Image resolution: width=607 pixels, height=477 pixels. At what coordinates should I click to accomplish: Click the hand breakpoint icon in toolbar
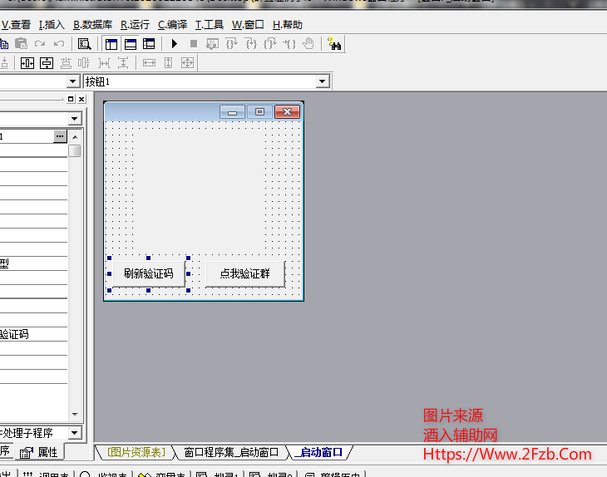tap(308, 43)
